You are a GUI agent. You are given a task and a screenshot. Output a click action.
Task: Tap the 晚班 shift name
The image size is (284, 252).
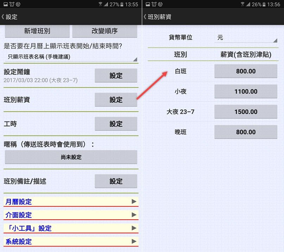coord(181,132)
